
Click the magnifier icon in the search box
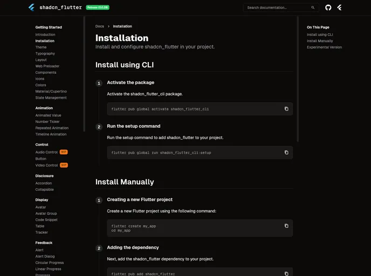coord(313,8)
